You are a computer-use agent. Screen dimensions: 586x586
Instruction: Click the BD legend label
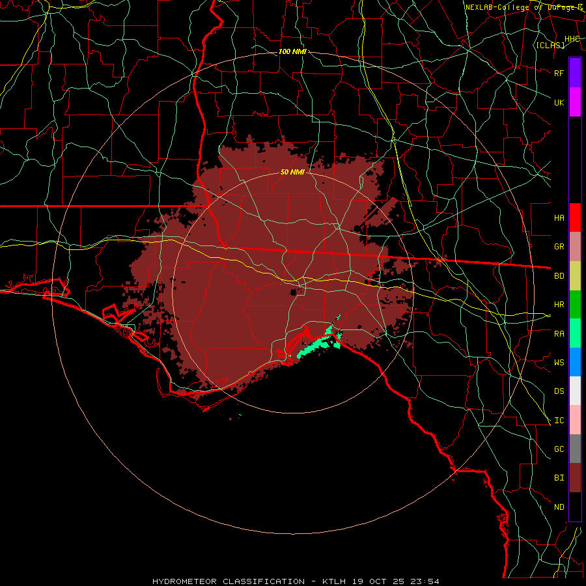point(559,276)
